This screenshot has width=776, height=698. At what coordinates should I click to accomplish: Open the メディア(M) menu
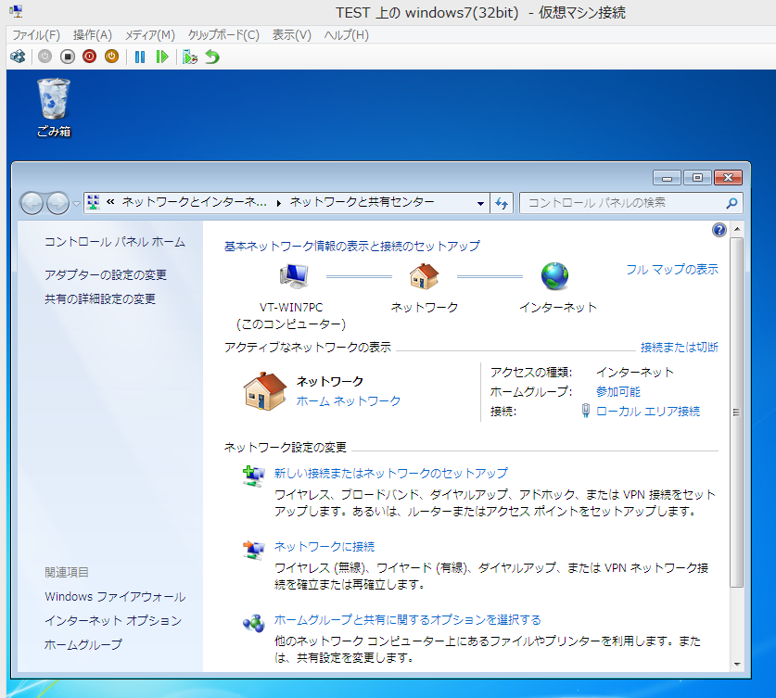click(150, 35)
